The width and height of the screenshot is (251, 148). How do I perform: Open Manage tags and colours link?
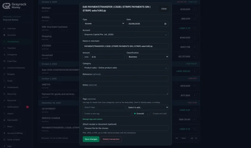[x=92, y=119]
